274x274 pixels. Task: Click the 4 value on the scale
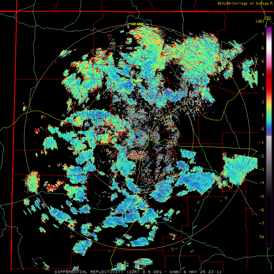point(263,75)
